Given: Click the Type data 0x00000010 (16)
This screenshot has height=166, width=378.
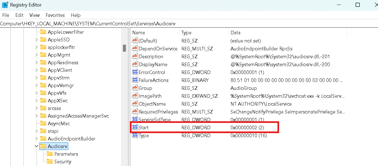Looking at the screenshot, I should [x=249, y=135].
